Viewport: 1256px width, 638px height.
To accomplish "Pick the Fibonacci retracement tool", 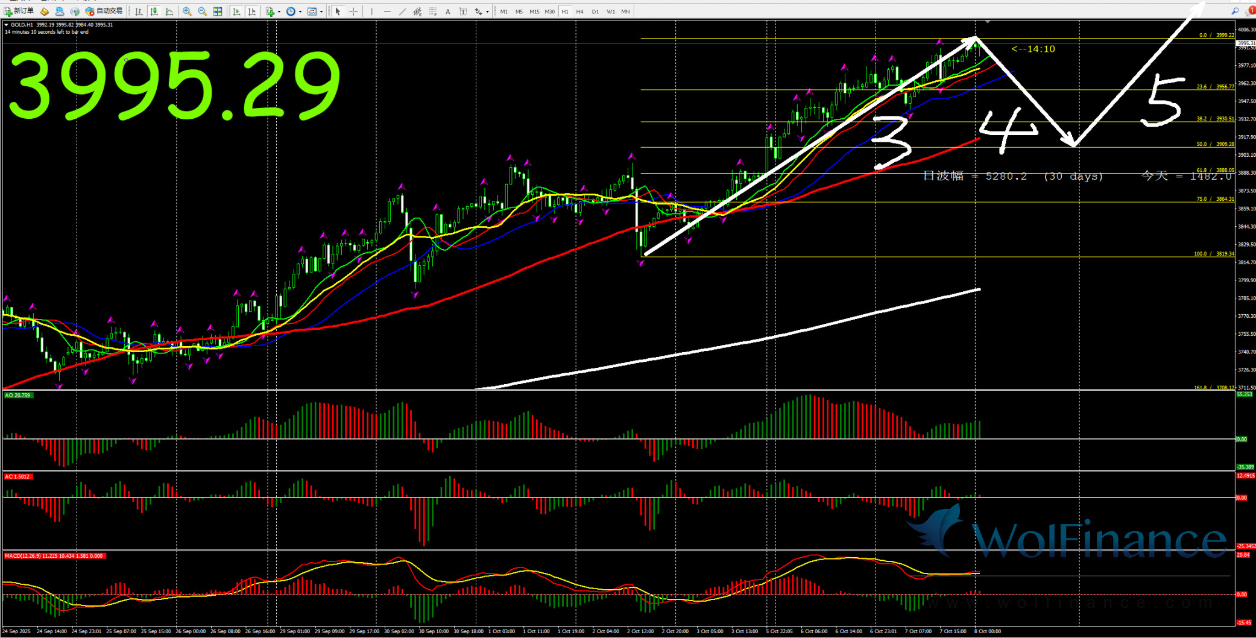I will [432, 11].
